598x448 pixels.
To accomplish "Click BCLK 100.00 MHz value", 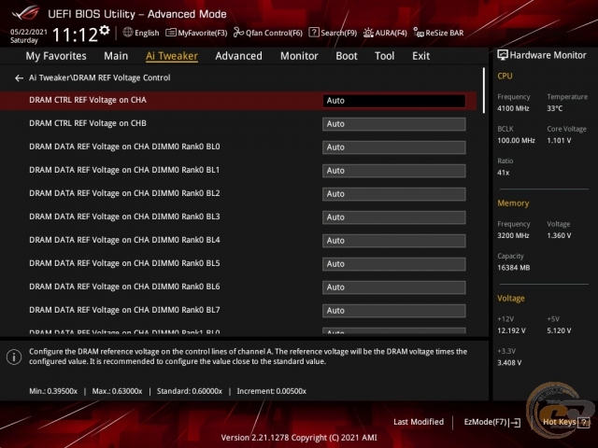I will 516,141.
